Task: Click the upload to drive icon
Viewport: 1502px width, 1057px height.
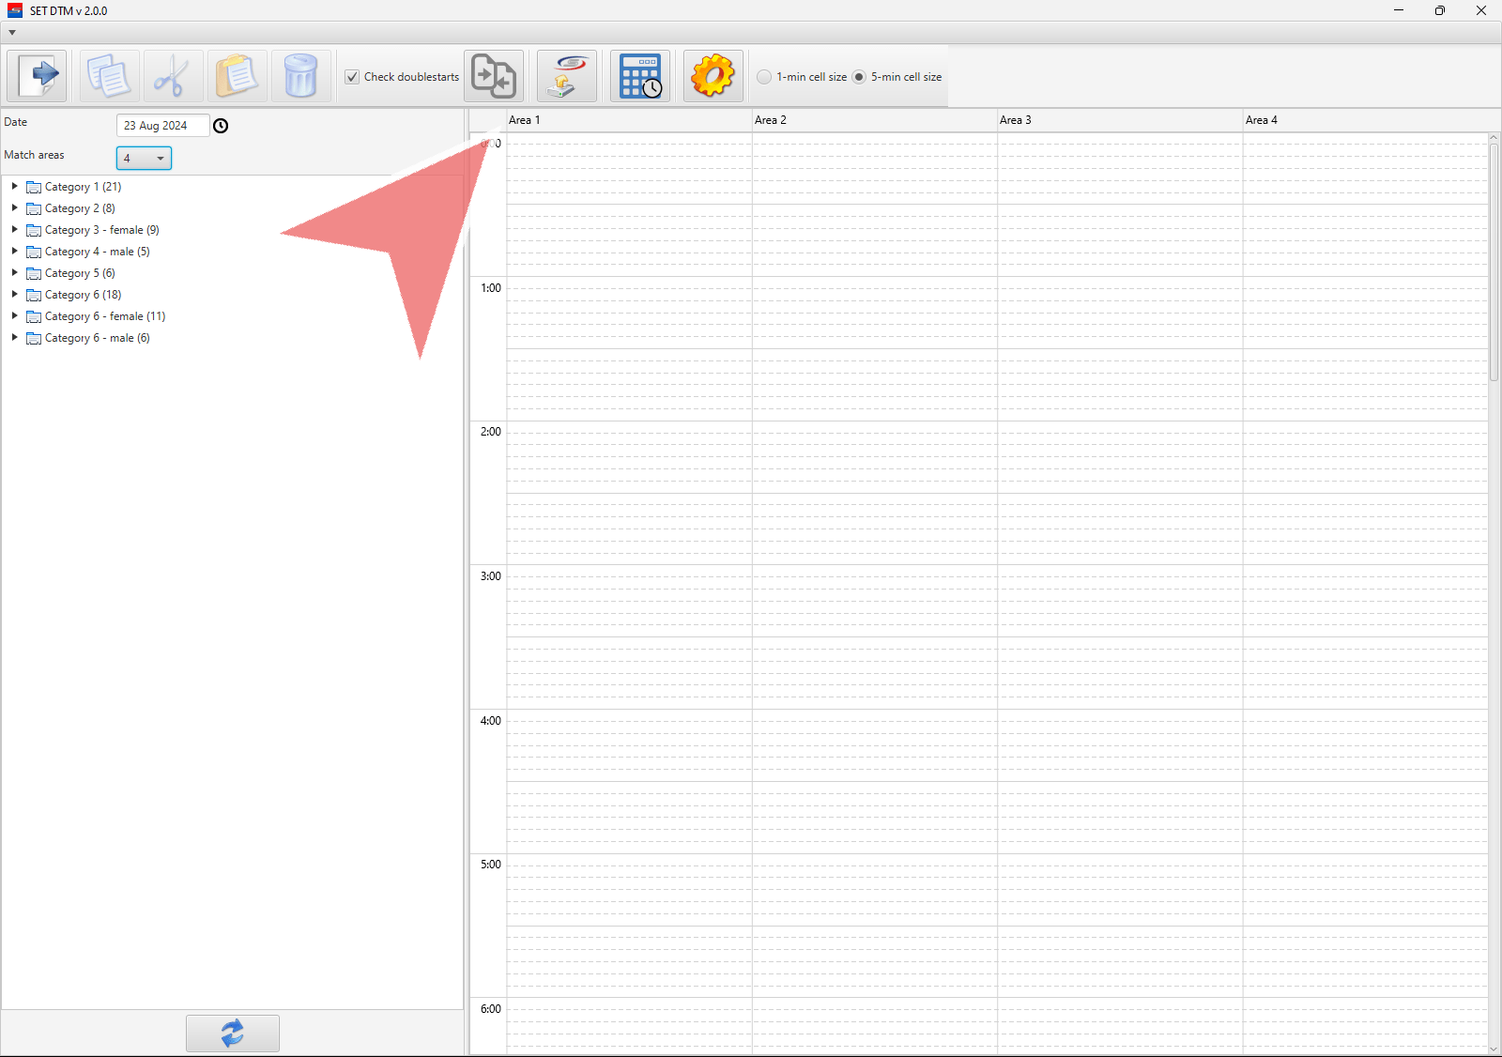Action: point(567,76)
